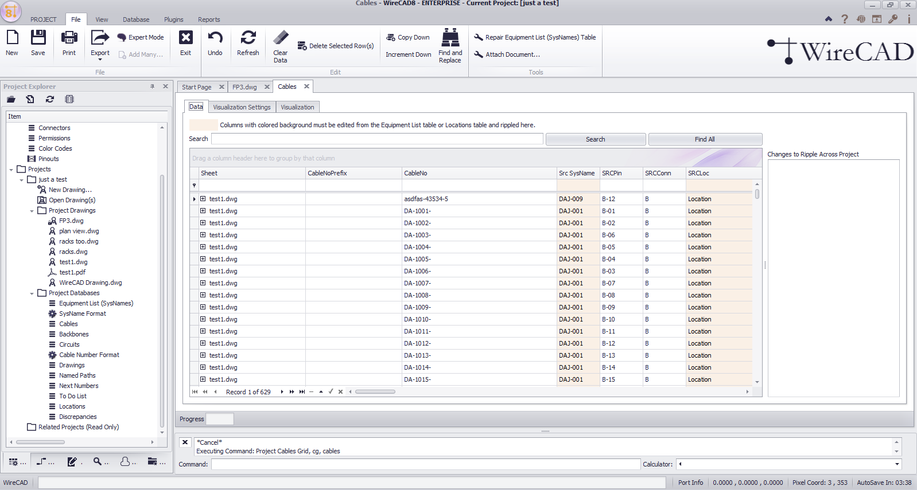Open folder icon in Project Explorer toolbar
The image size is (917, 490).
coord(11,99)
